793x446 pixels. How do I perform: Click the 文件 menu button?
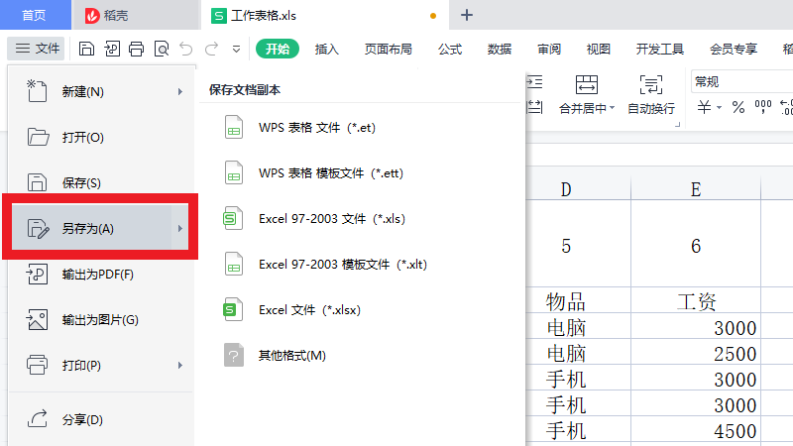(x=37, y=49)
